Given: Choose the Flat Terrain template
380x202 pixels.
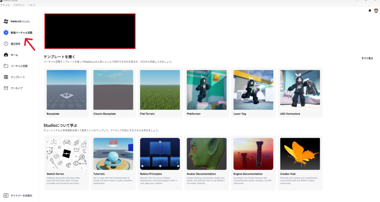Looking at the screenshot, I should 160,90.
